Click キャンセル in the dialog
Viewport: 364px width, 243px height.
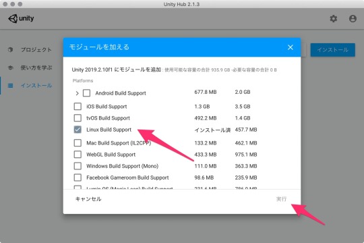point(88,199)
